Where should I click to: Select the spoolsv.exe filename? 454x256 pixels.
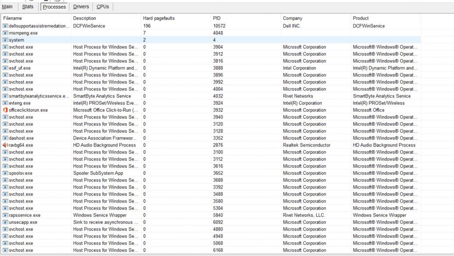tap(20, 173)
